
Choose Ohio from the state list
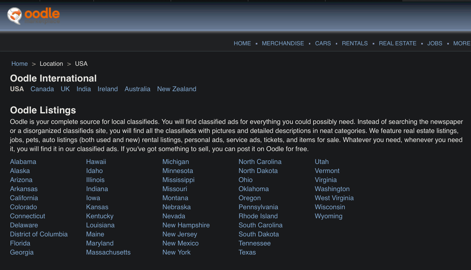[246, 180]
